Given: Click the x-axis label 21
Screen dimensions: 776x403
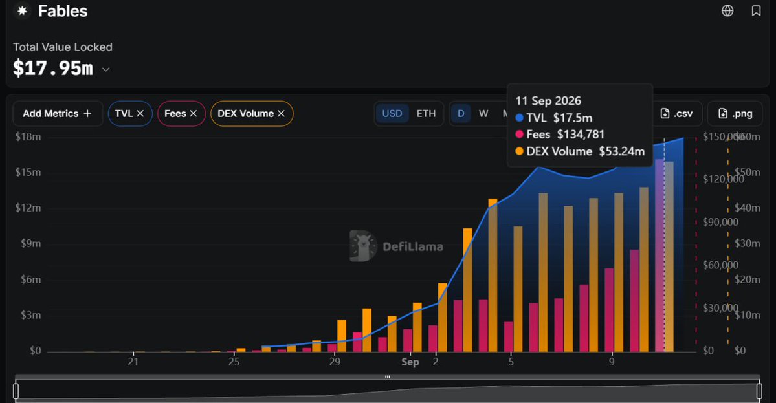Looking at the screenshot, I should pyautogui.click(x=133, y=362).
